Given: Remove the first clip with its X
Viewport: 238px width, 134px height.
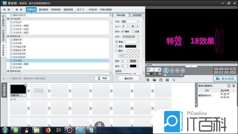Looking at the screenshot, I should click(26, 85).
